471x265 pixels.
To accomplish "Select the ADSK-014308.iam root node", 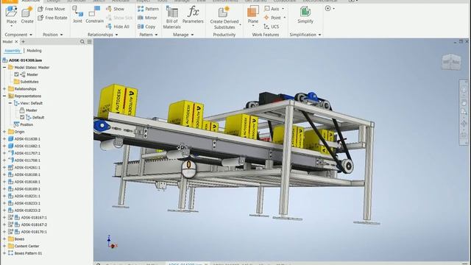I will click(x=22, y=60).
